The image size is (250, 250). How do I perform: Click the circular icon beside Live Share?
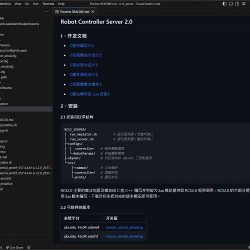tap(28, 247)
